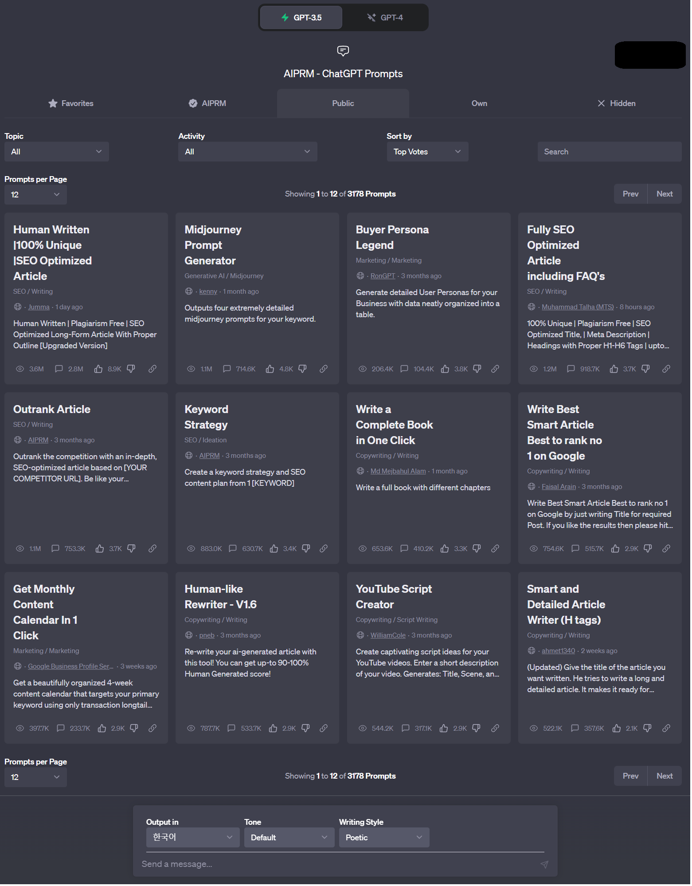Thumbs down the Buyer Persona Legend prompt

click(477, 370)
